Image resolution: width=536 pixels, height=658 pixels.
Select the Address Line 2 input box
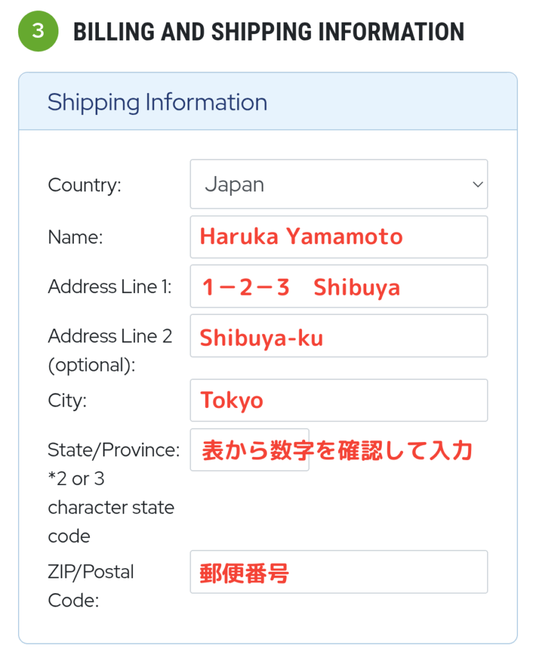click(x=338, y=336)
